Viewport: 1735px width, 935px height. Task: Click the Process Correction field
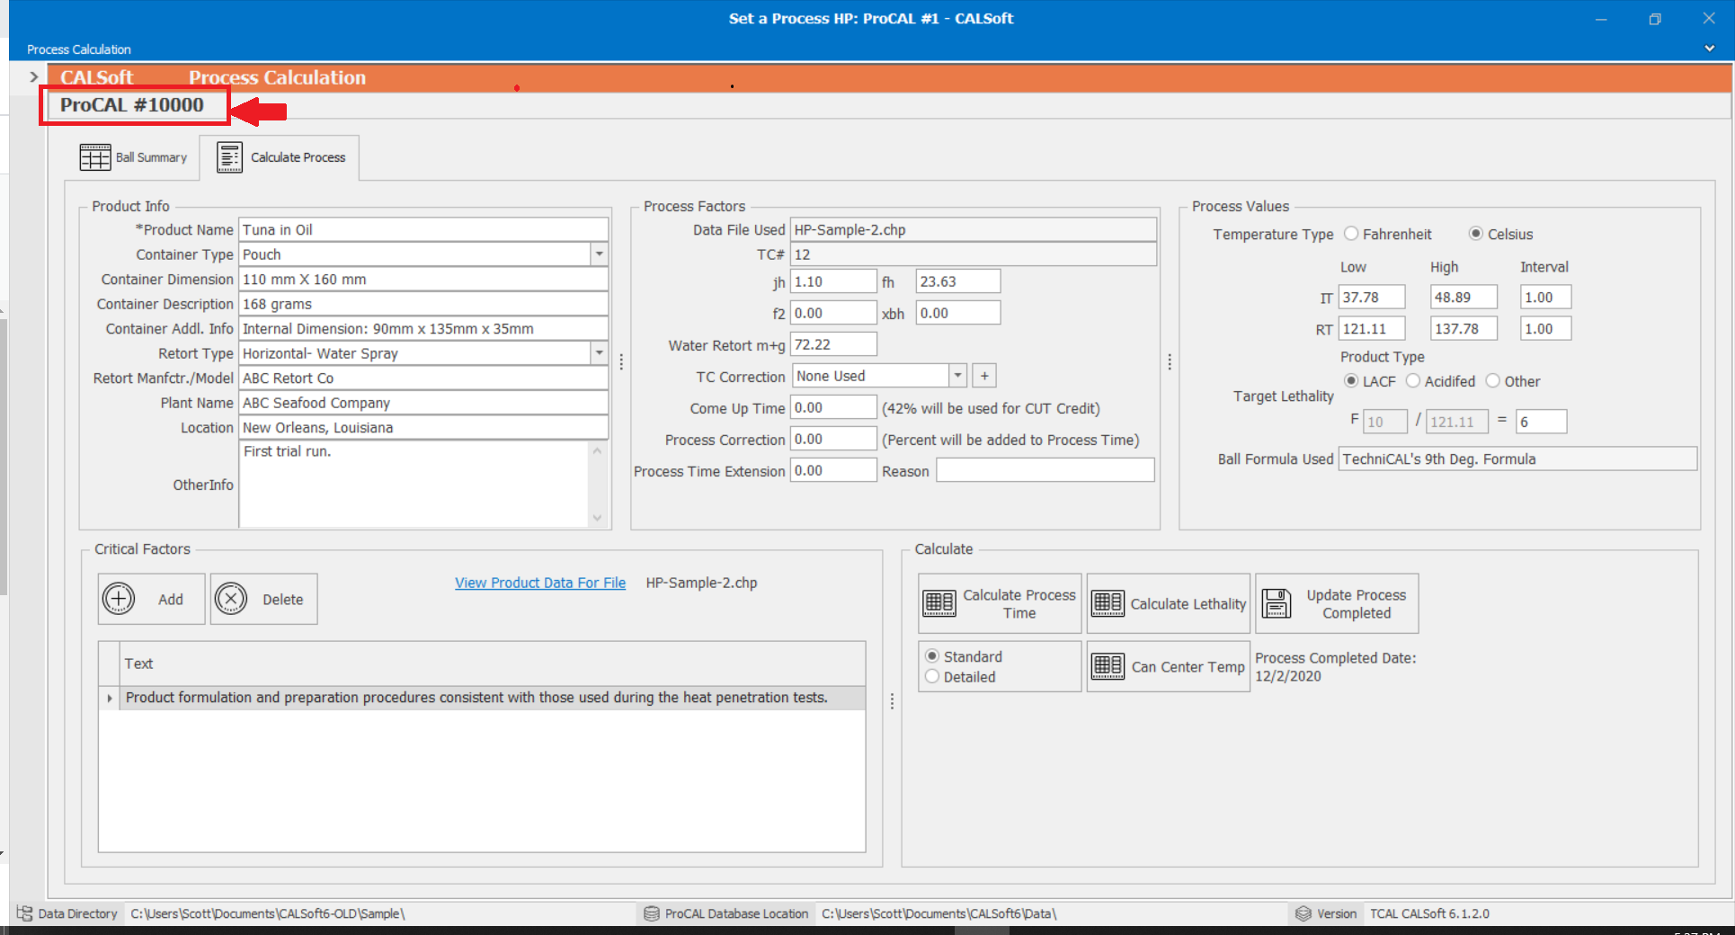tap(833, 439)
